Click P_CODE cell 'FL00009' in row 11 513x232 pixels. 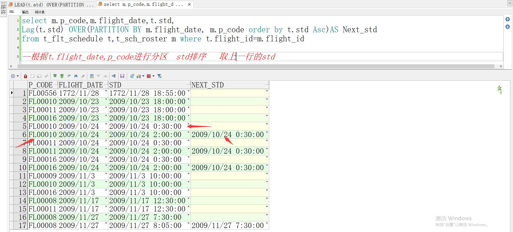43,176
